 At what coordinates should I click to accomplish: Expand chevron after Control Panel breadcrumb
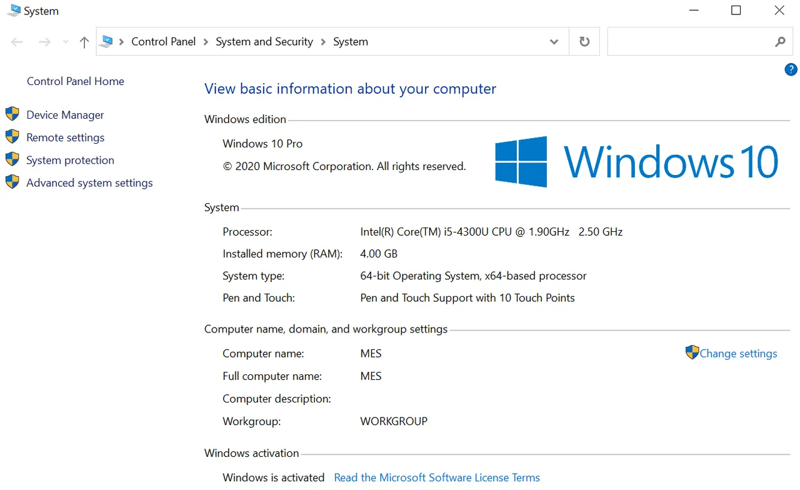(206, 42)
